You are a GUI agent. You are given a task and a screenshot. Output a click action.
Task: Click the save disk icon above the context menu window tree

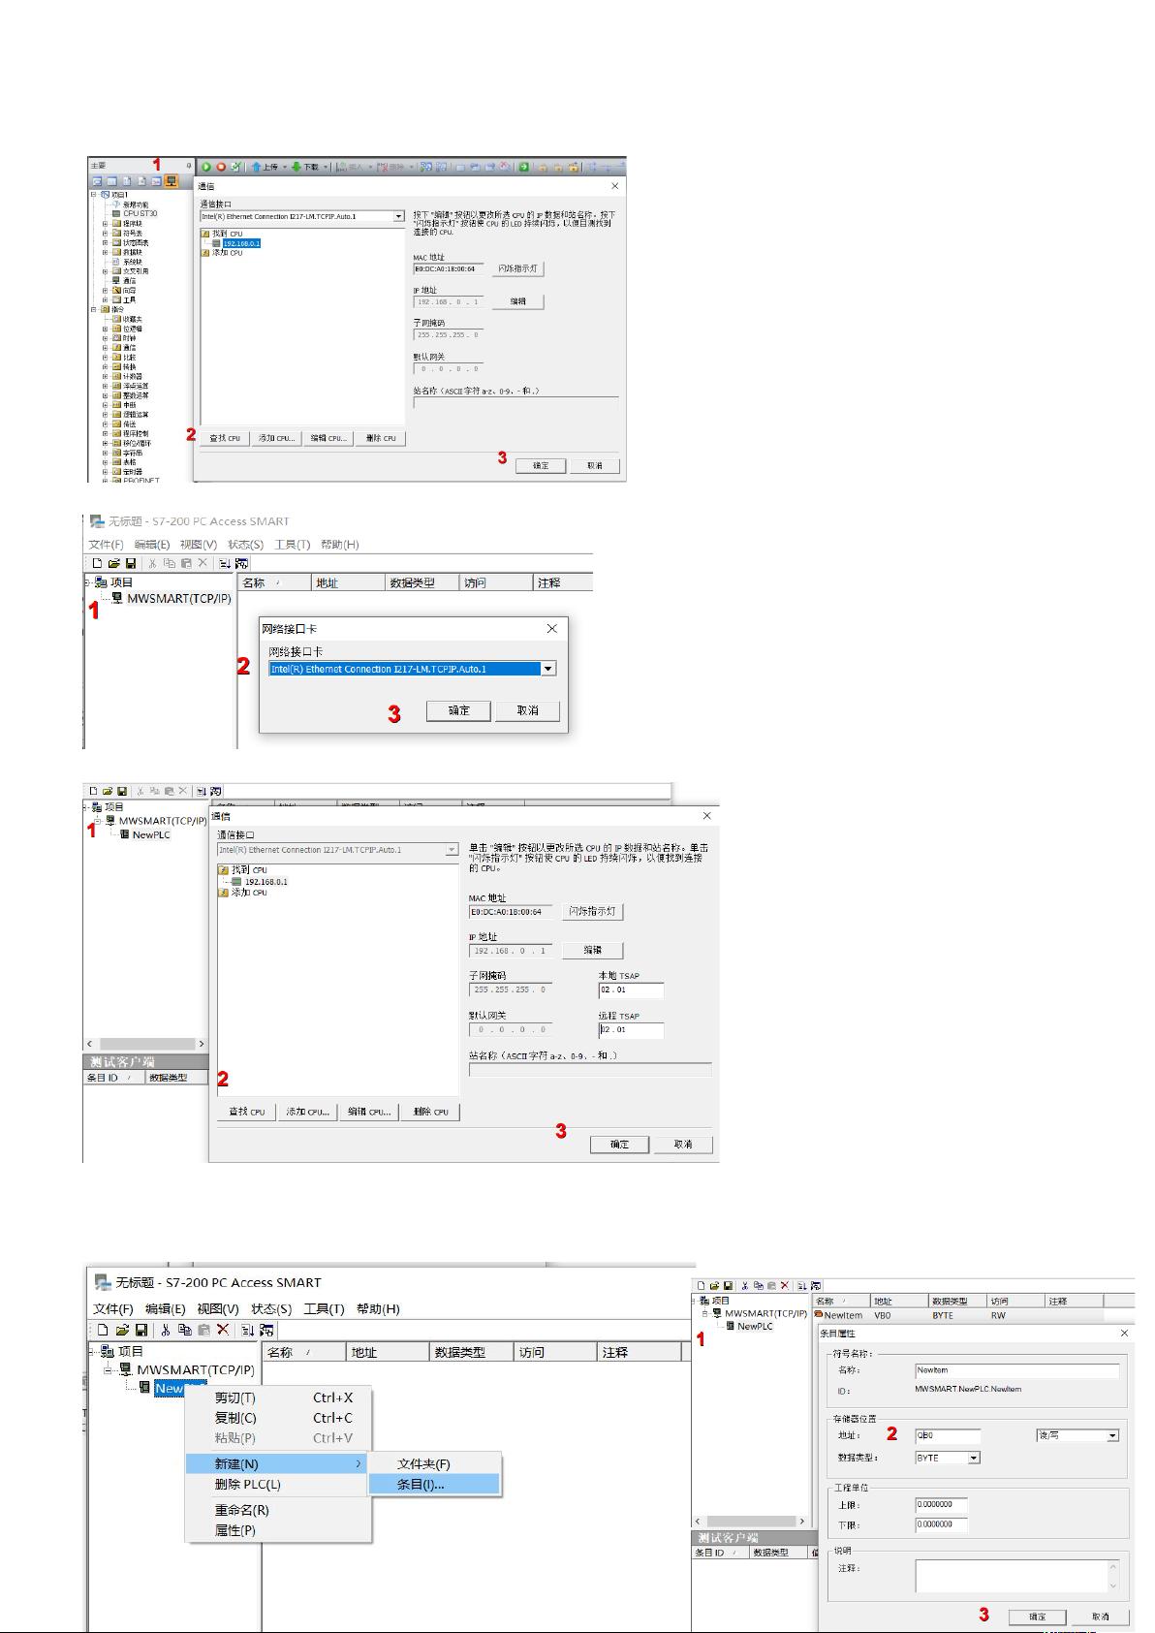tap(141, 1331)
